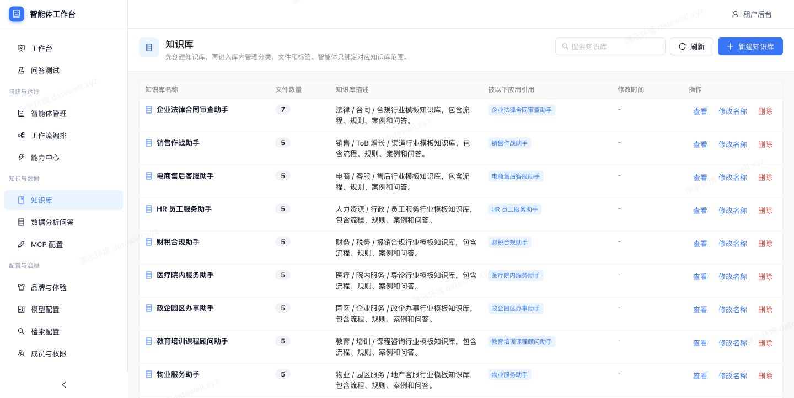Click the 检索配置 magnifier icon
Image resolution: width=794 pixels, height=398 pixels.
click(x=22, y=331)
